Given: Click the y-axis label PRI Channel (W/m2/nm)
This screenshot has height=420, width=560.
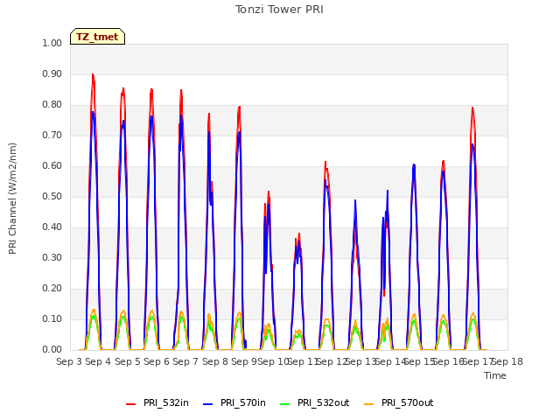Looking at the screenshot, I should pos(12,199).
